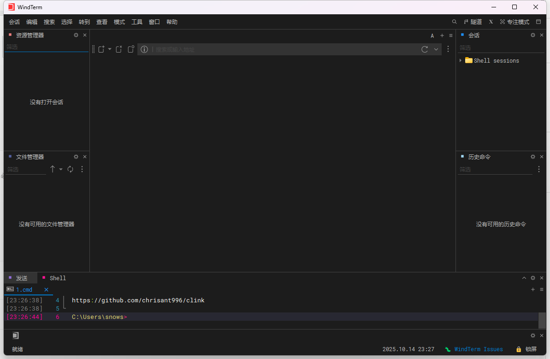The width and height of the screenshot is (550, 359).
Task: Click the terminal vertical scrollbar
Action: click(542, 320)
